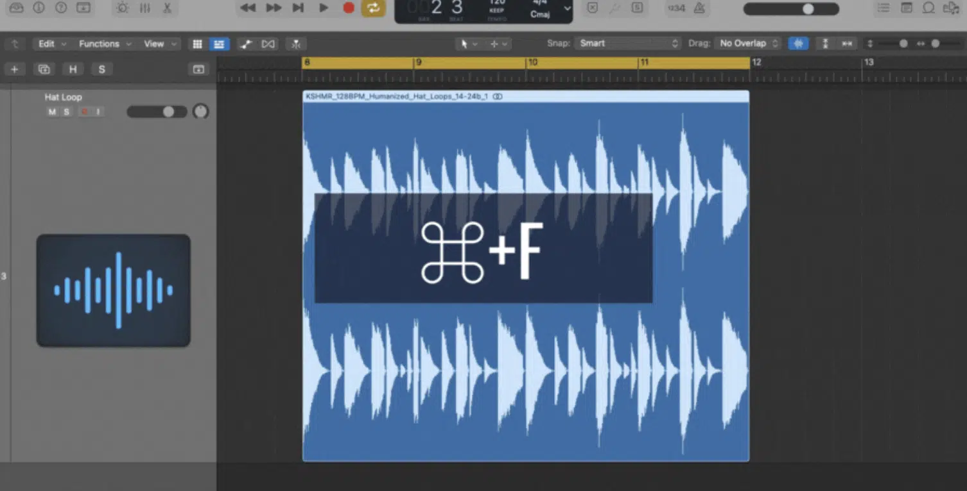Click the Toolbar tray icon in control bar
Screen dimensions: 967x491
(x=83, y=8)
